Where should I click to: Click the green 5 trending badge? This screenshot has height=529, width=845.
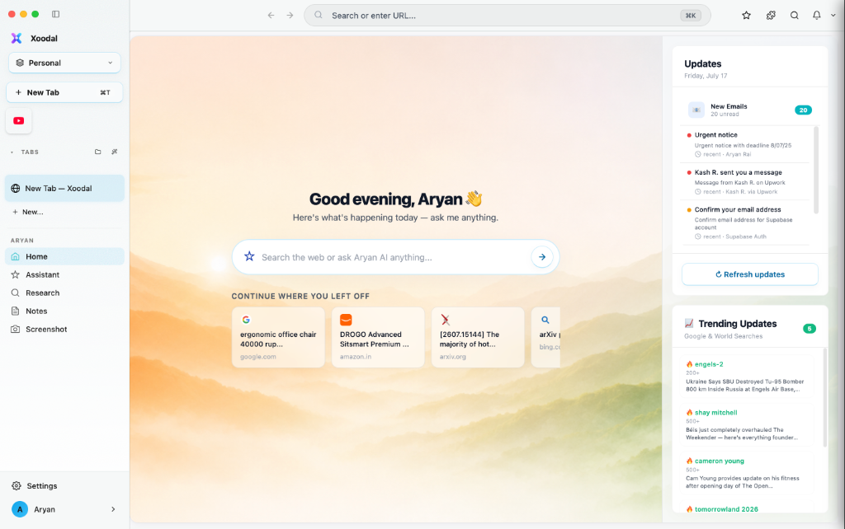(809, 328)
